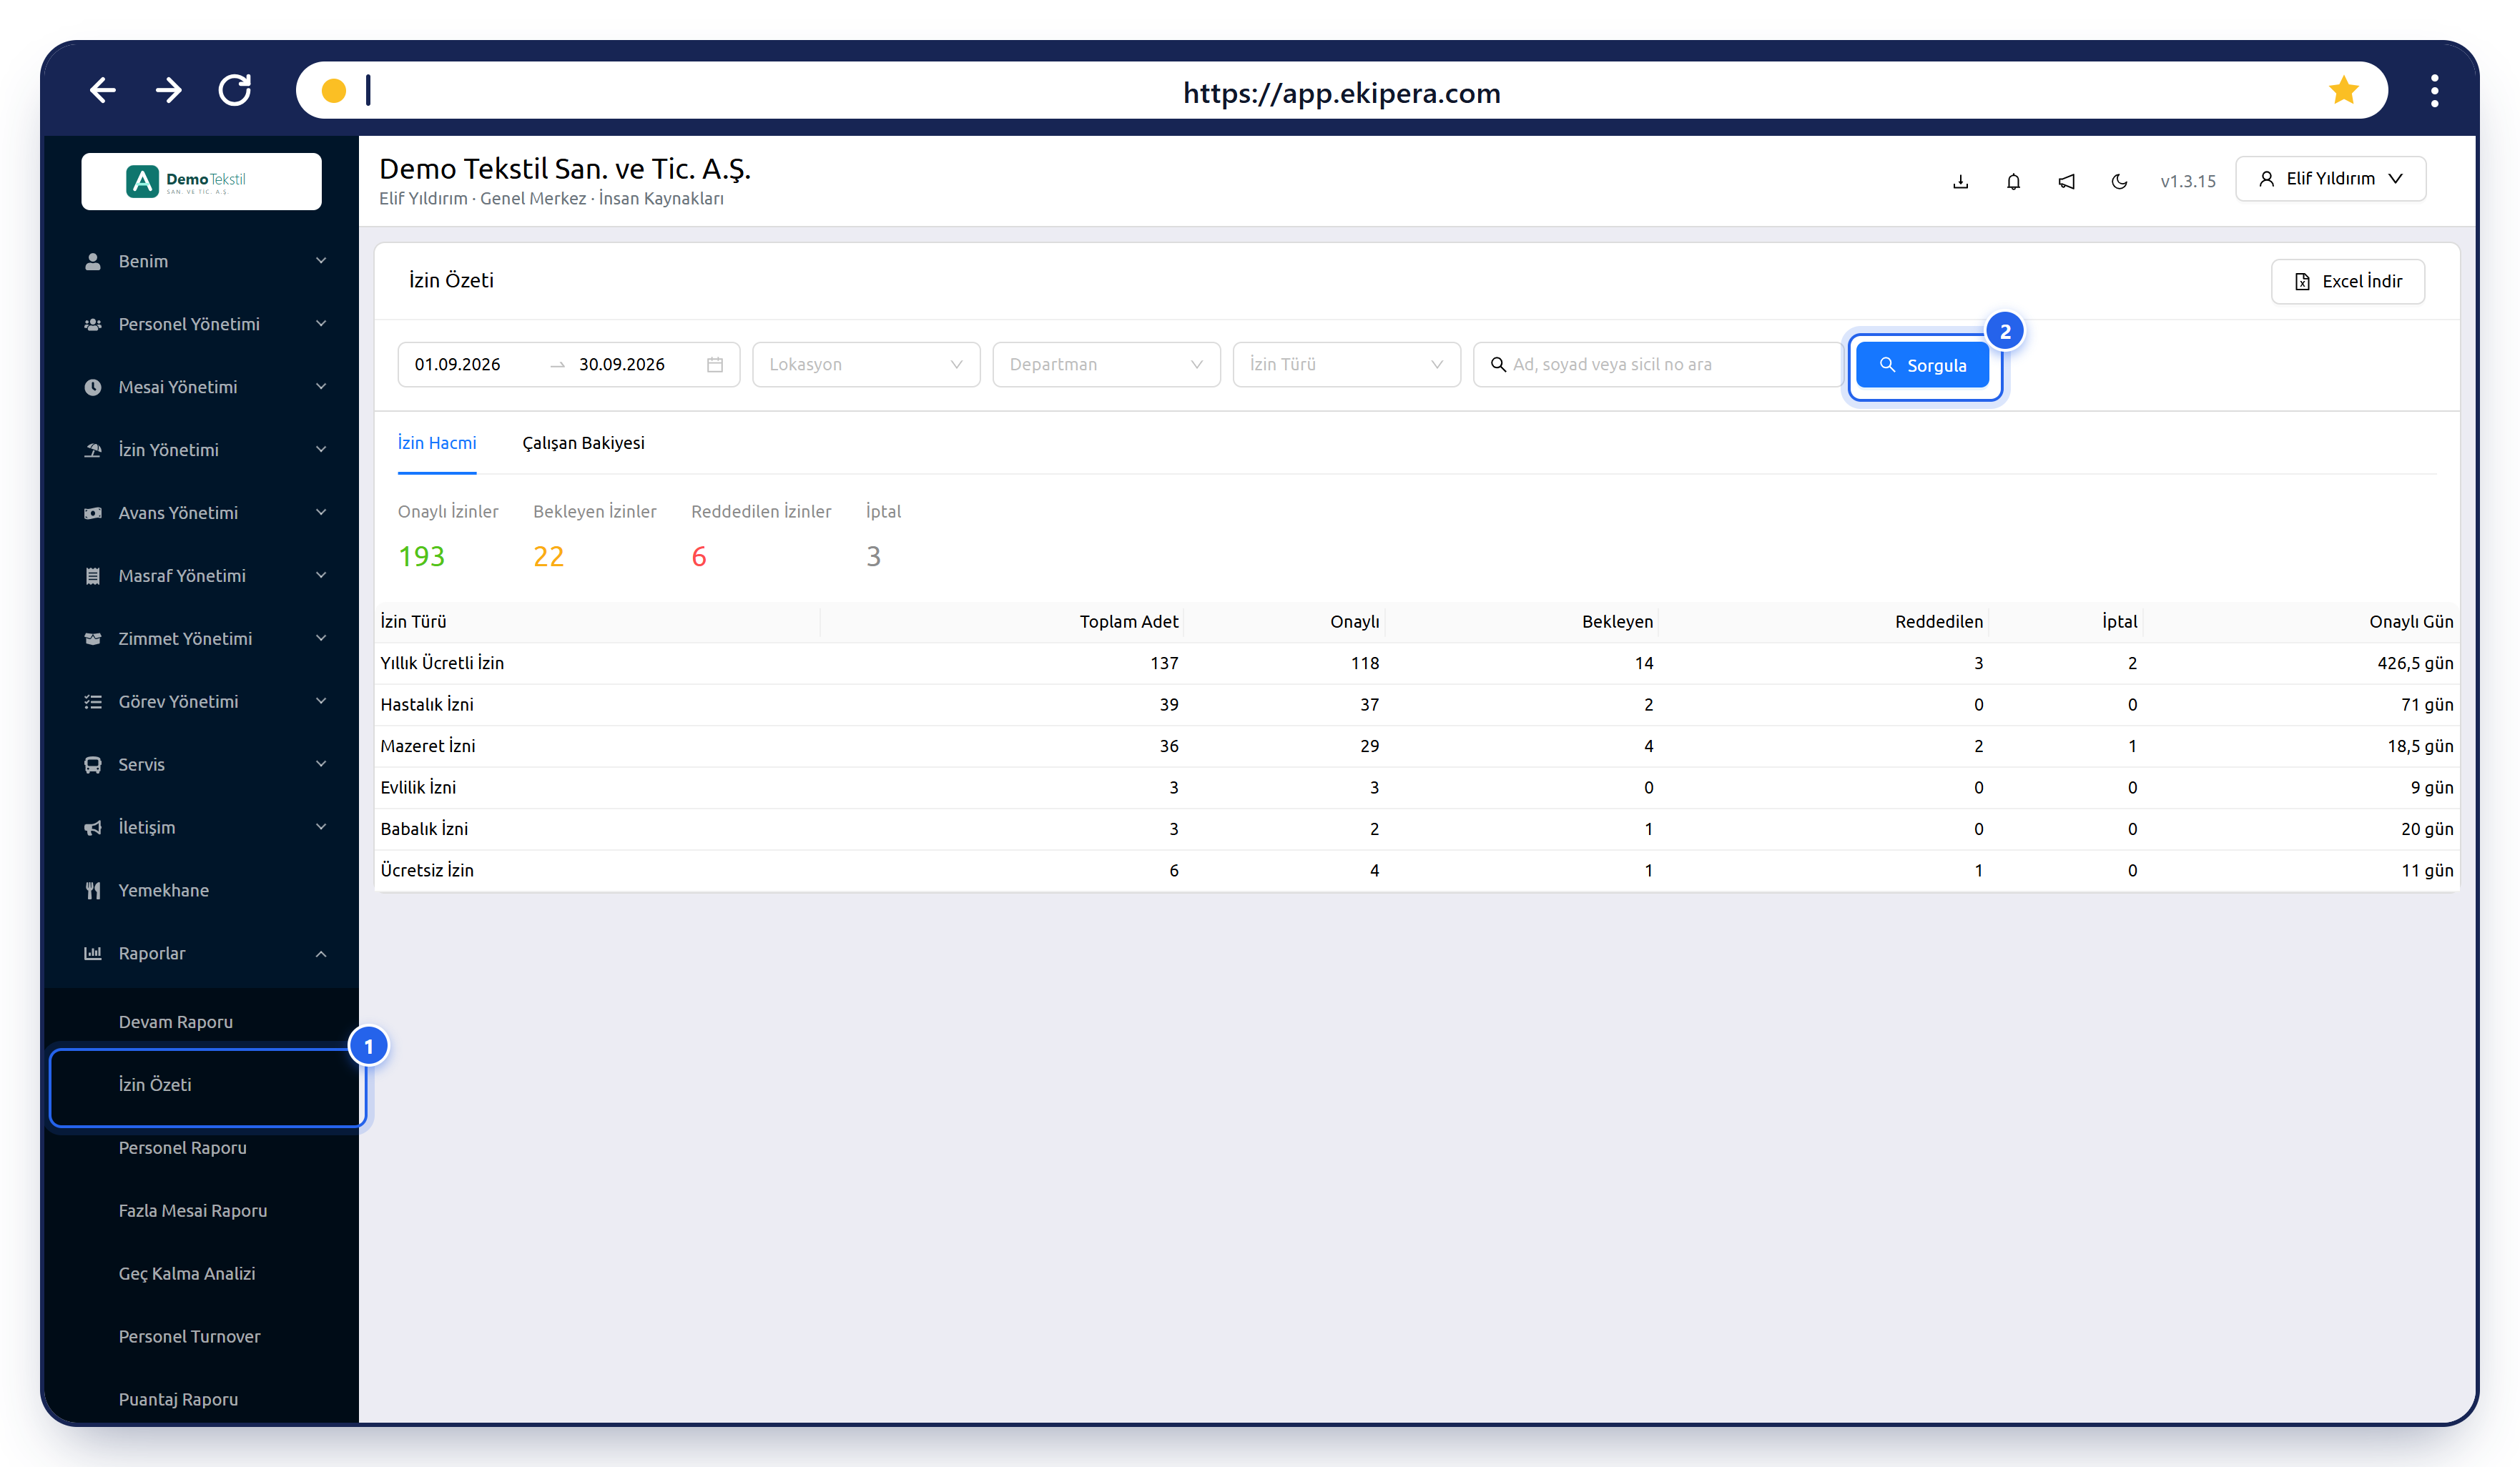The width and height of the screenshot is (2520, 1467).
Task: Expand İzin Yönetimi menu
Action: tap(201, 450)
